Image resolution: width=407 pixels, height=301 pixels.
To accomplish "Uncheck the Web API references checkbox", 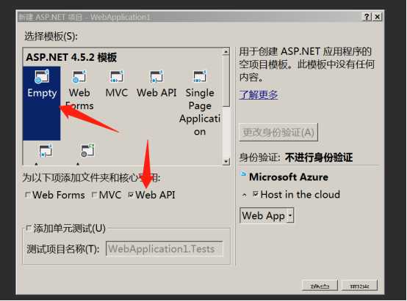I will coord(132,195).
